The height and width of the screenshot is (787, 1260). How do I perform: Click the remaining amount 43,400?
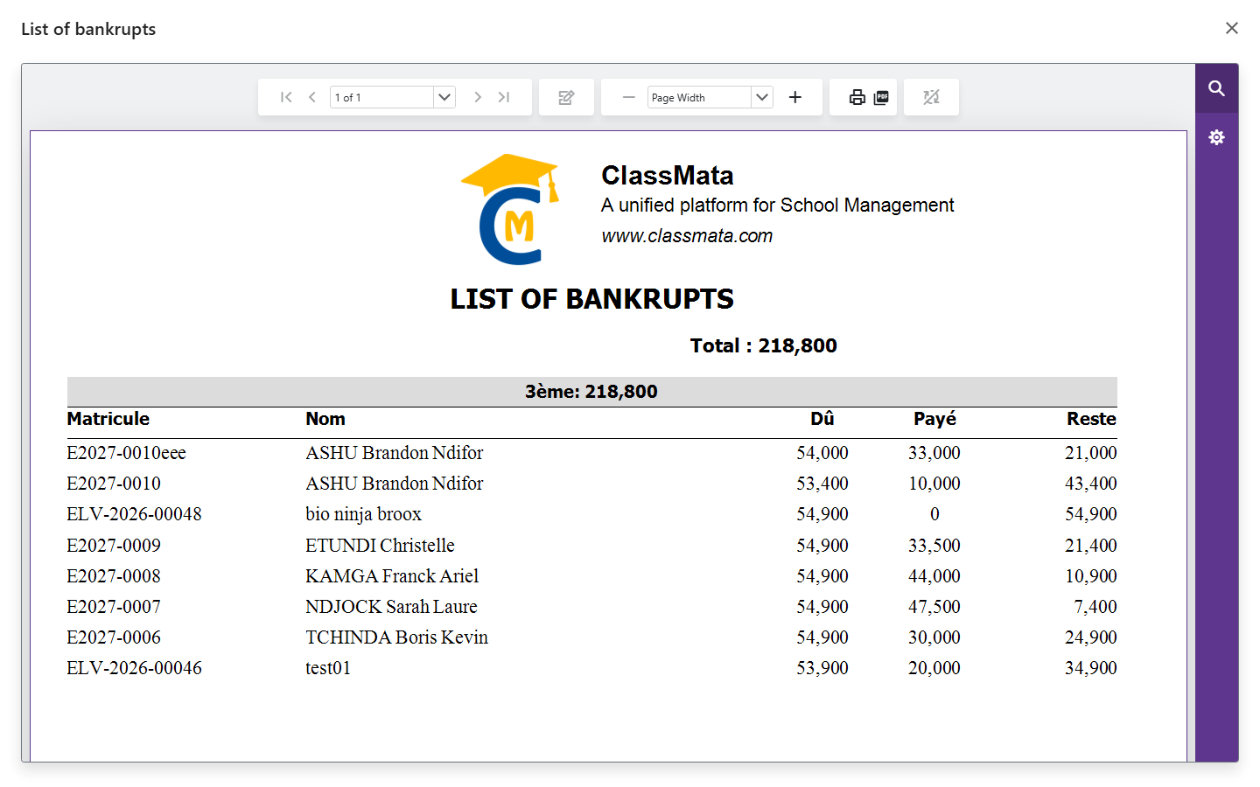click(x=1091, y=484)
